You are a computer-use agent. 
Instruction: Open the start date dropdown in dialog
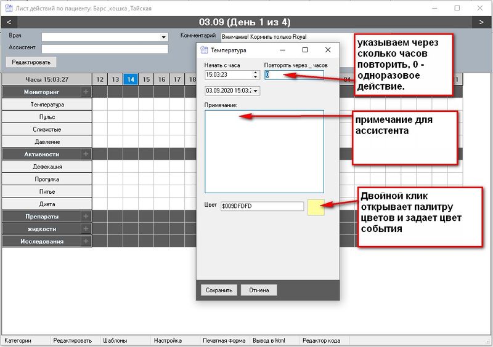[x=256, y=90]
